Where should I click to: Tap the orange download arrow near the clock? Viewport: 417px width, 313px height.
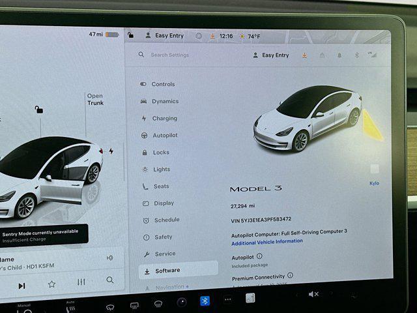pos(212,36)
